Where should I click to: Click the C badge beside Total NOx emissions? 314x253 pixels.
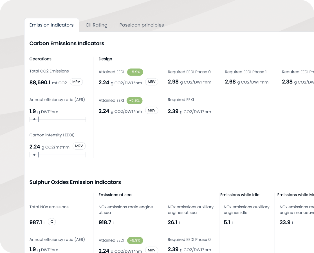52,222
